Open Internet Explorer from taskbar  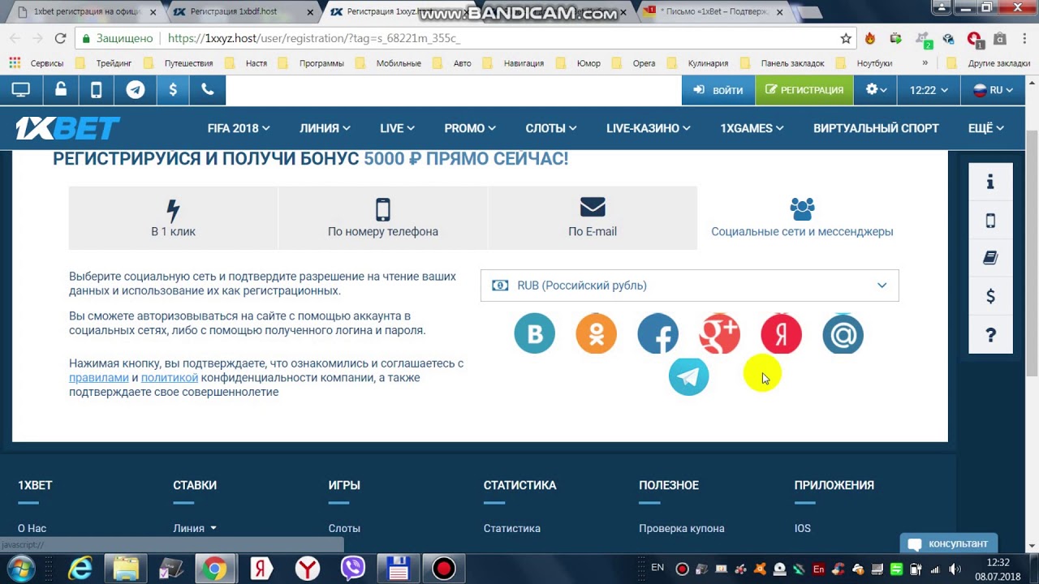(x=80, y=569)
